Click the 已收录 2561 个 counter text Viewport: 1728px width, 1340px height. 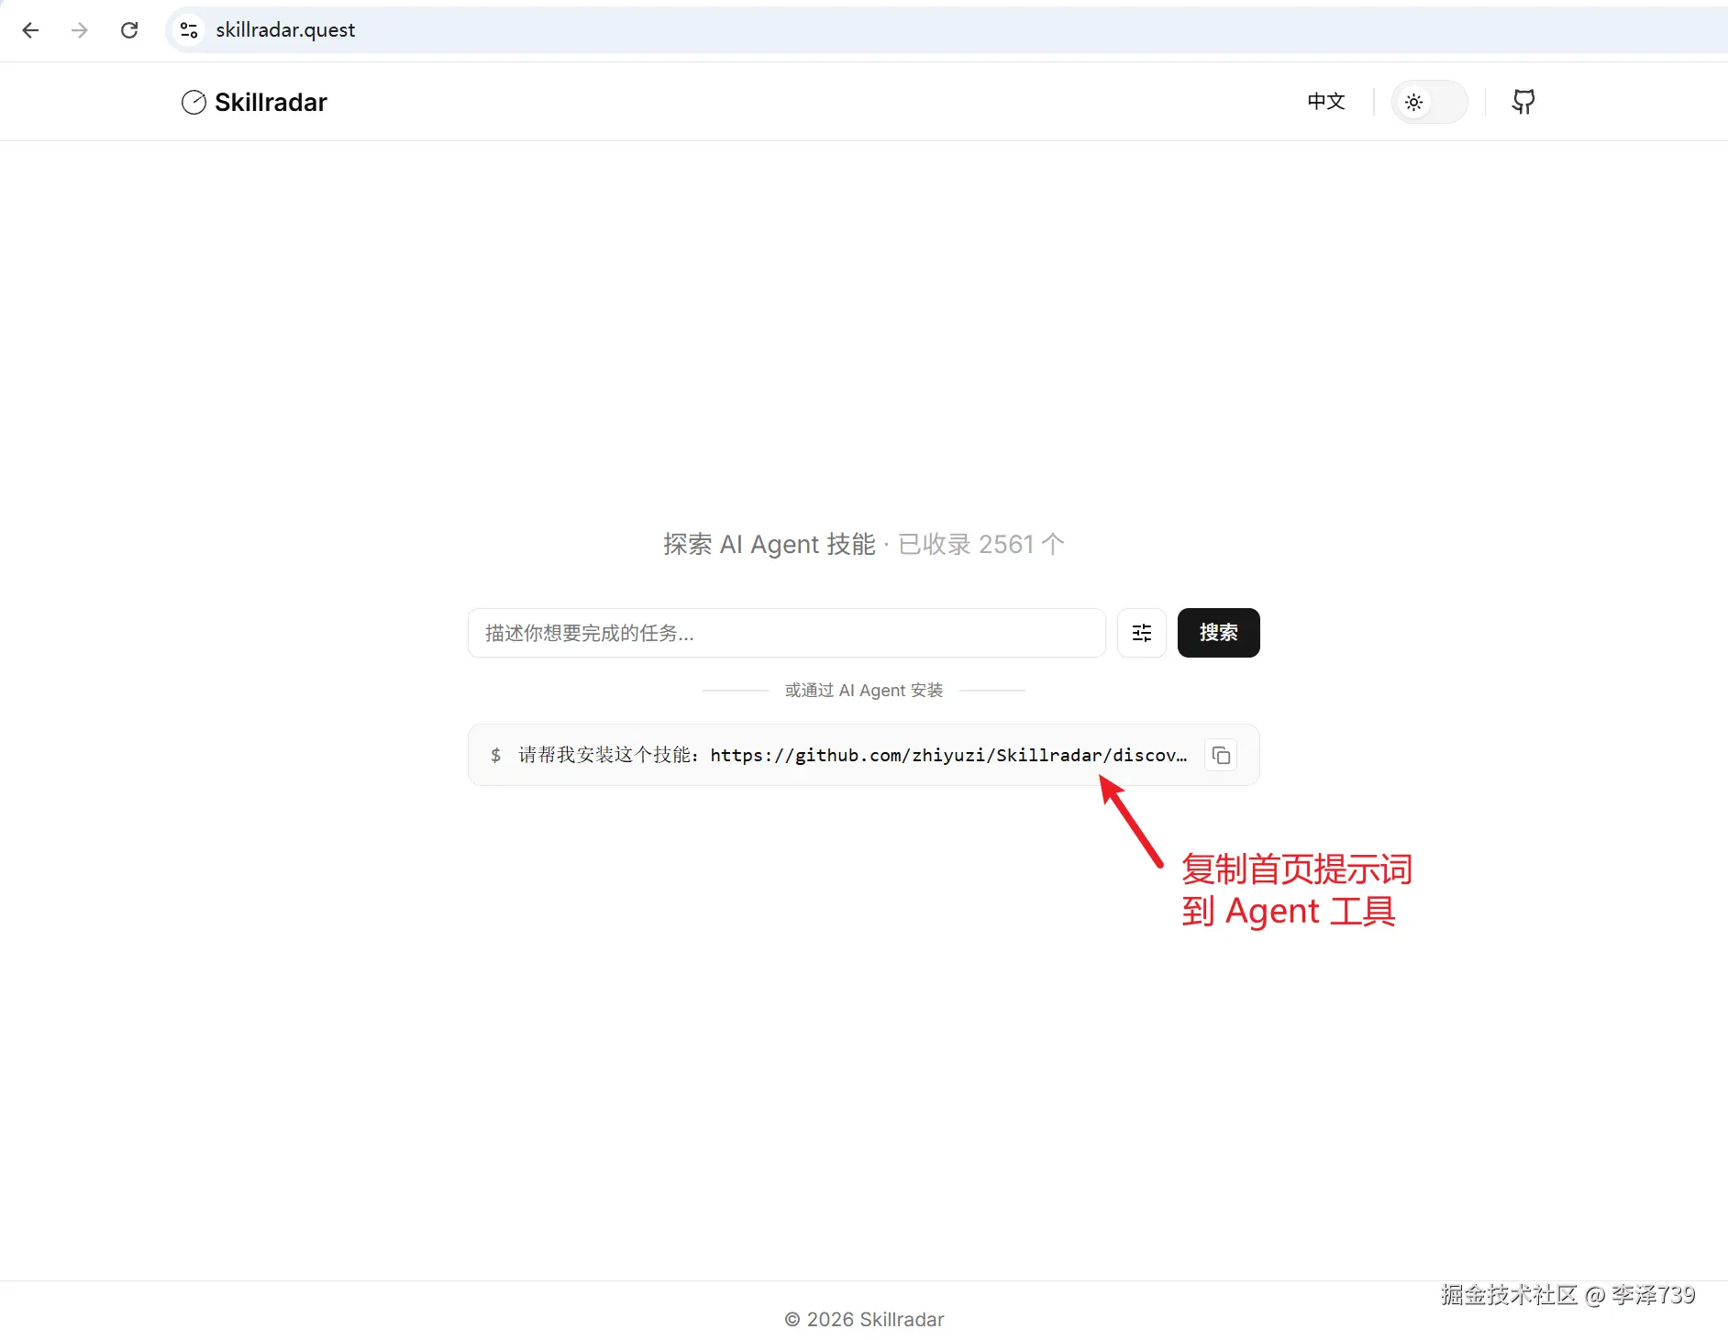pos(980,543)
